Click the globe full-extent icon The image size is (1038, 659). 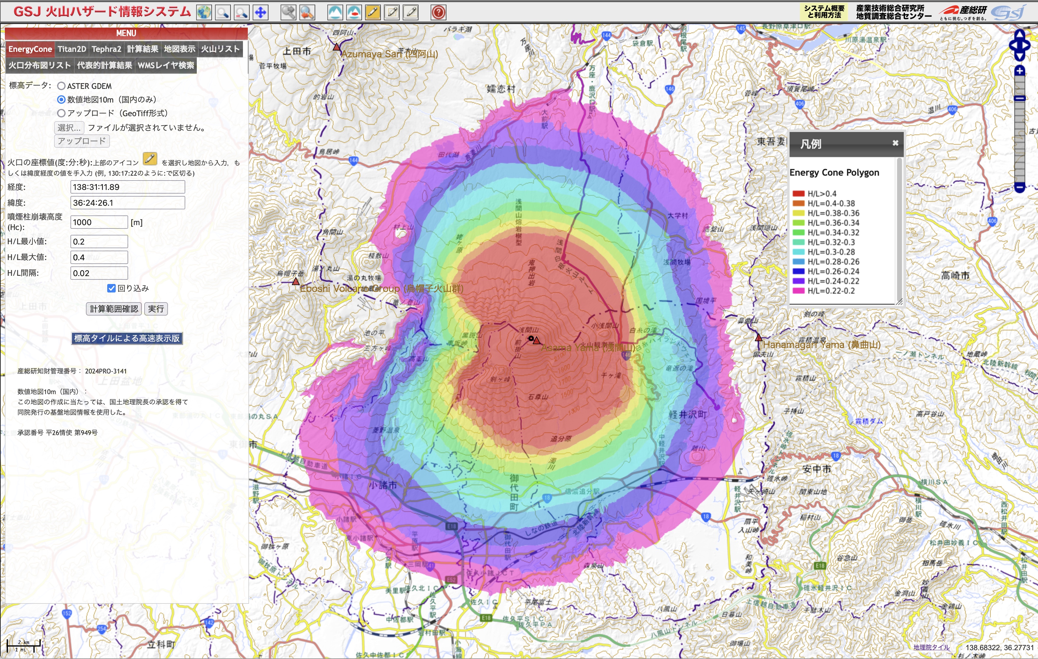[x=204, y=12]
